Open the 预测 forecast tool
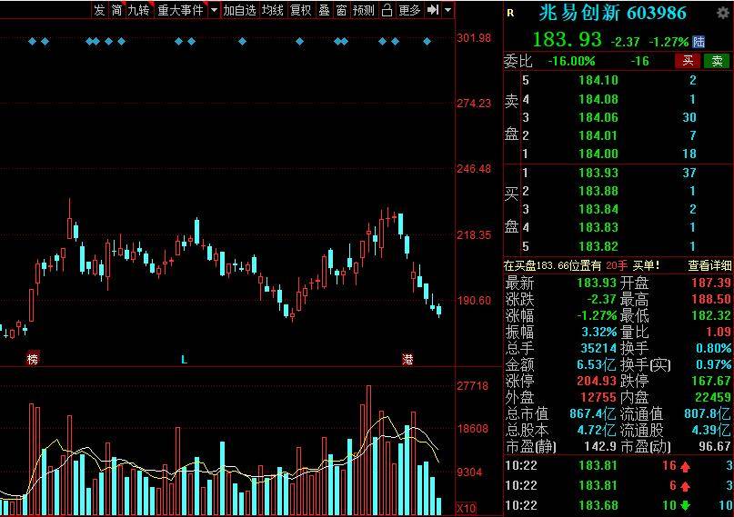Screen dimensions: 734x517 (364, 10)
